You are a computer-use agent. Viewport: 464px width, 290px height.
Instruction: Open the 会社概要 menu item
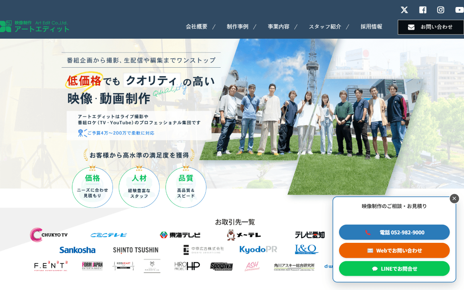[196, 27]
